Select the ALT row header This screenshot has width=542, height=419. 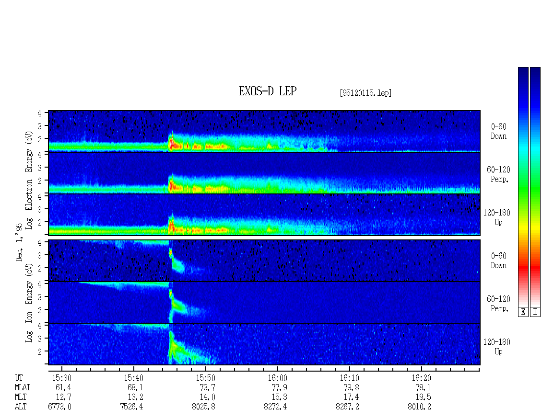[21, 407]
